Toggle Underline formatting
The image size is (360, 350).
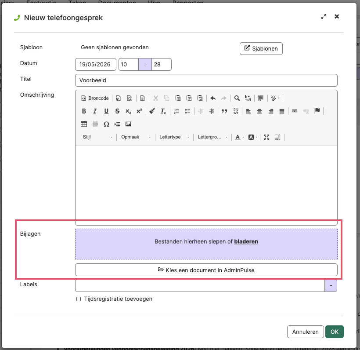(106, 111)
